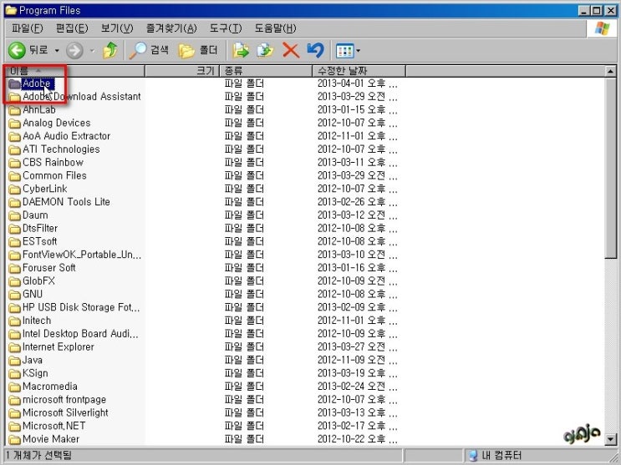Select the DAEMON Tools Lite folder icon

15,202
